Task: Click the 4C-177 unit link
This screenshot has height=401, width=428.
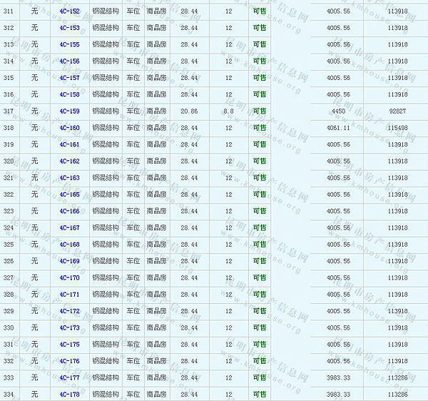Action: click(69, 378)
